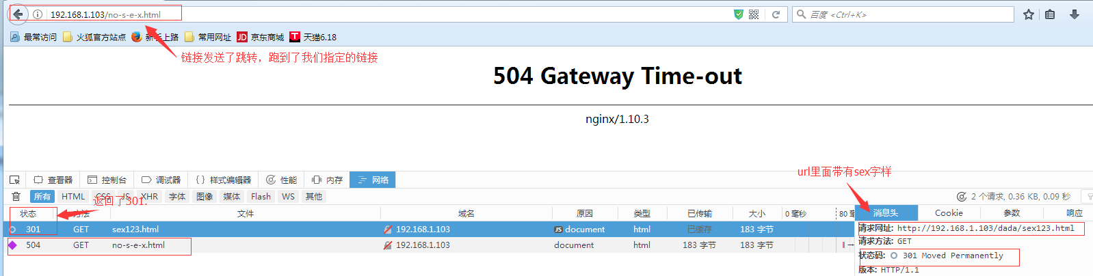The width and height of the screenshot is (1093, 276).
Task: Open the downloads arrow icon
Action: pos(1075,14)
